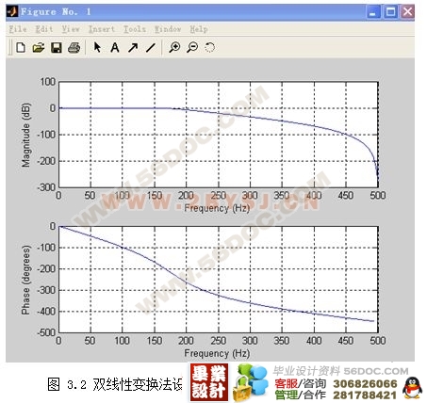Print the figure with the printer icon

point(74,48)
